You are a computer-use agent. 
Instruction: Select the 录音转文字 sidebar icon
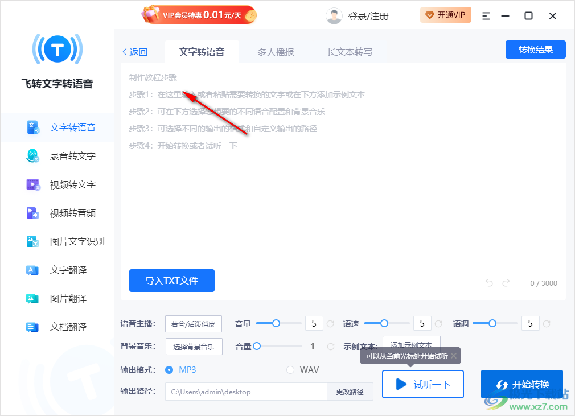tap(33, 156)
